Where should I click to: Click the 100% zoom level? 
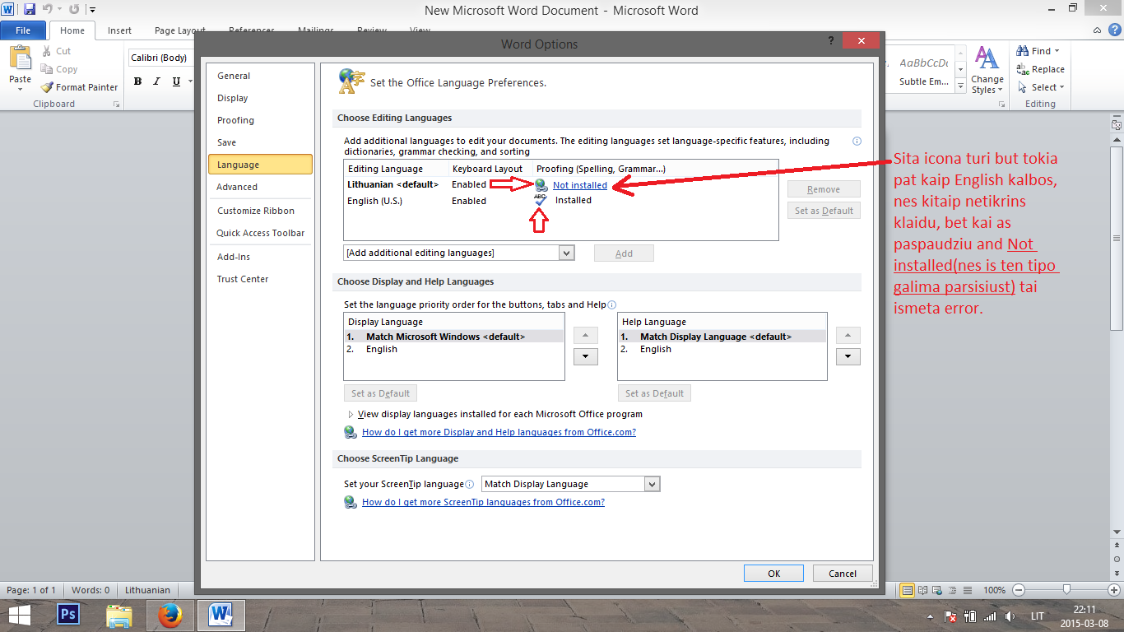tap(994, 590)
